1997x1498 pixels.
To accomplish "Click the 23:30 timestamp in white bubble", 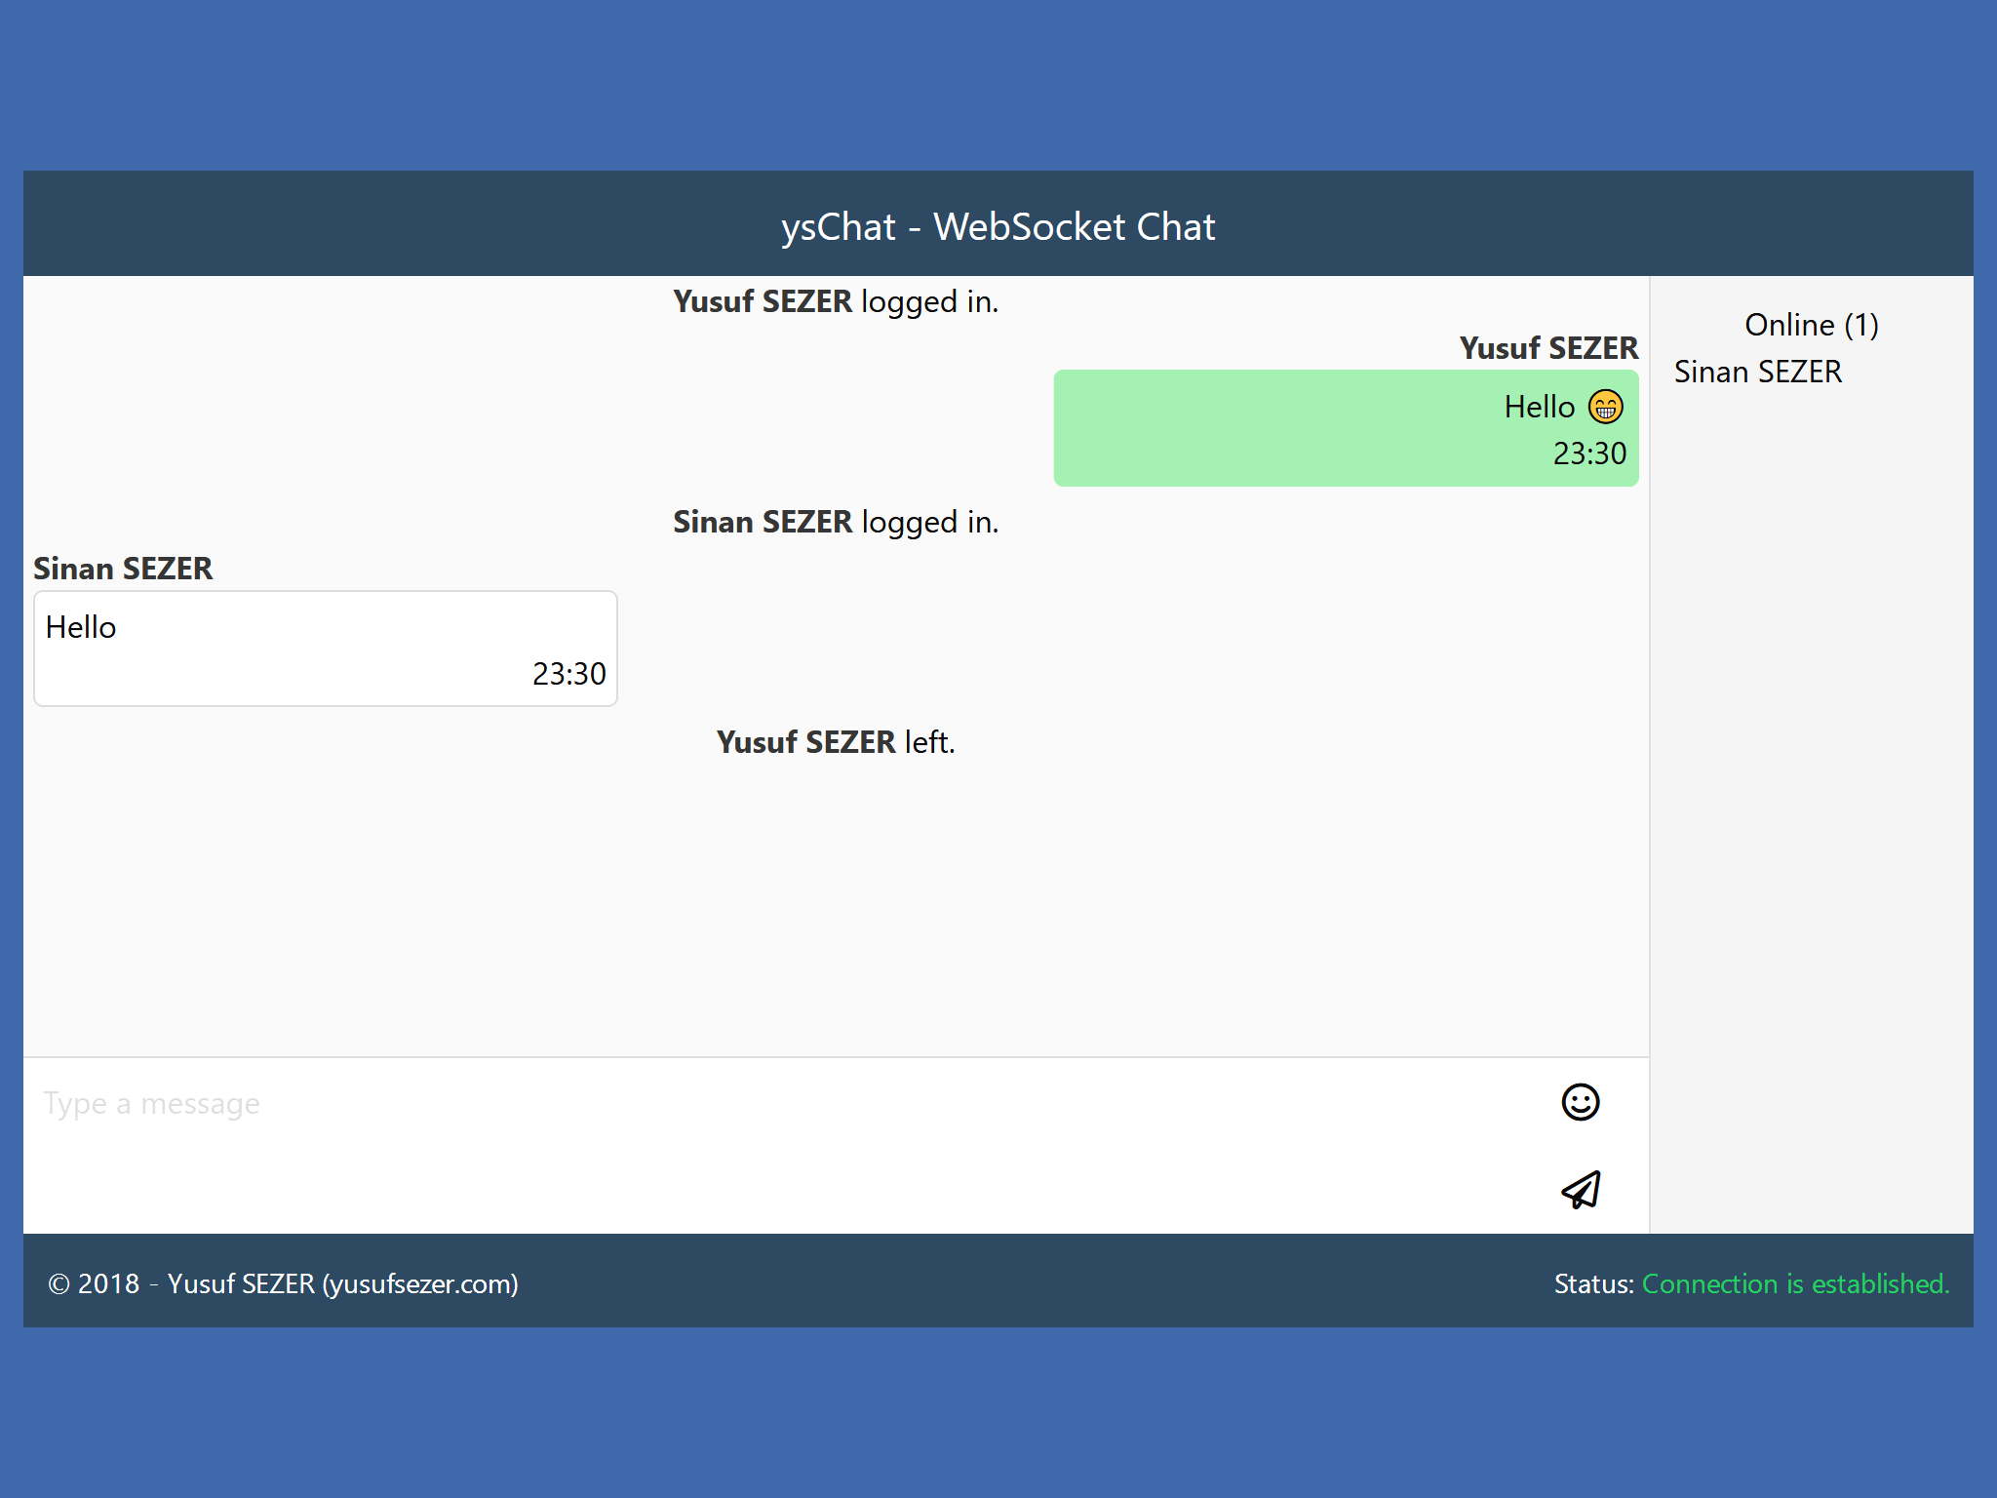I will 568,674.
